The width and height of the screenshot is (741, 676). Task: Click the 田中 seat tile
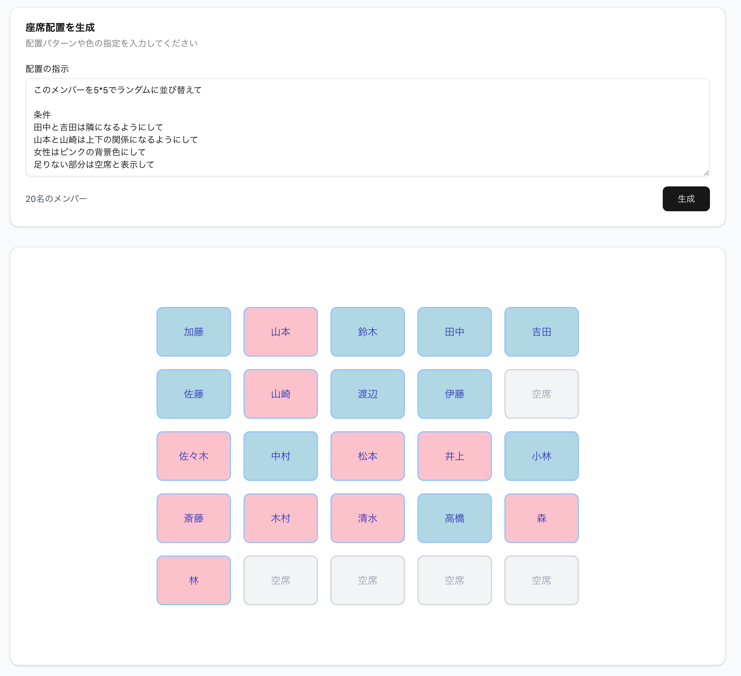[454, 331]
